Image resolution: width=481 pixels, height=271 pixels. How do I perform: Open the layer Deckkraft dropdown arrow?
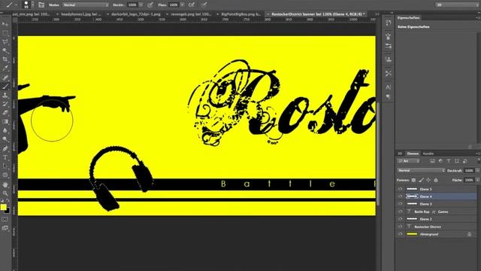click(477, 171)
